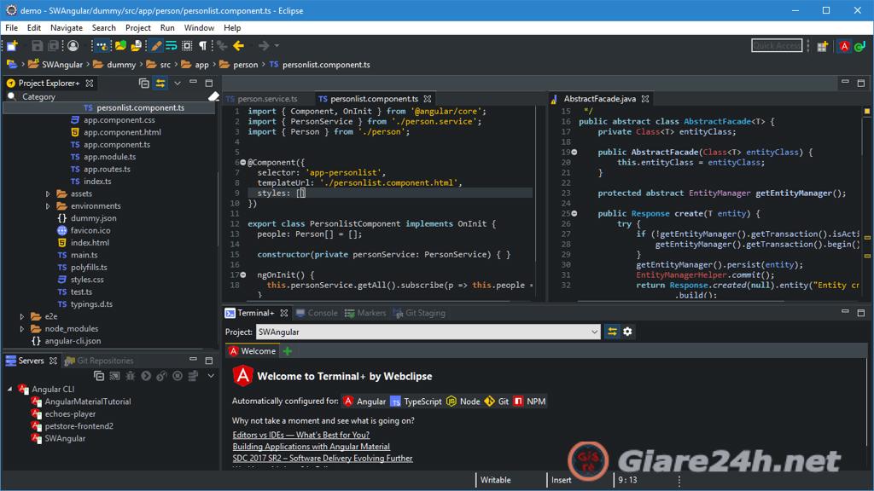Screen dimensions: 874x491
Task: Click the New wizard icon on the toolbar
Action: coord(10,45)
